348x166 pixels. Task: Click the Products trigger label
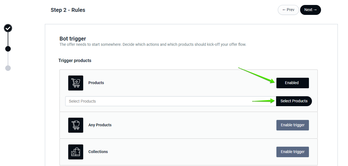(x=96, y=83)
